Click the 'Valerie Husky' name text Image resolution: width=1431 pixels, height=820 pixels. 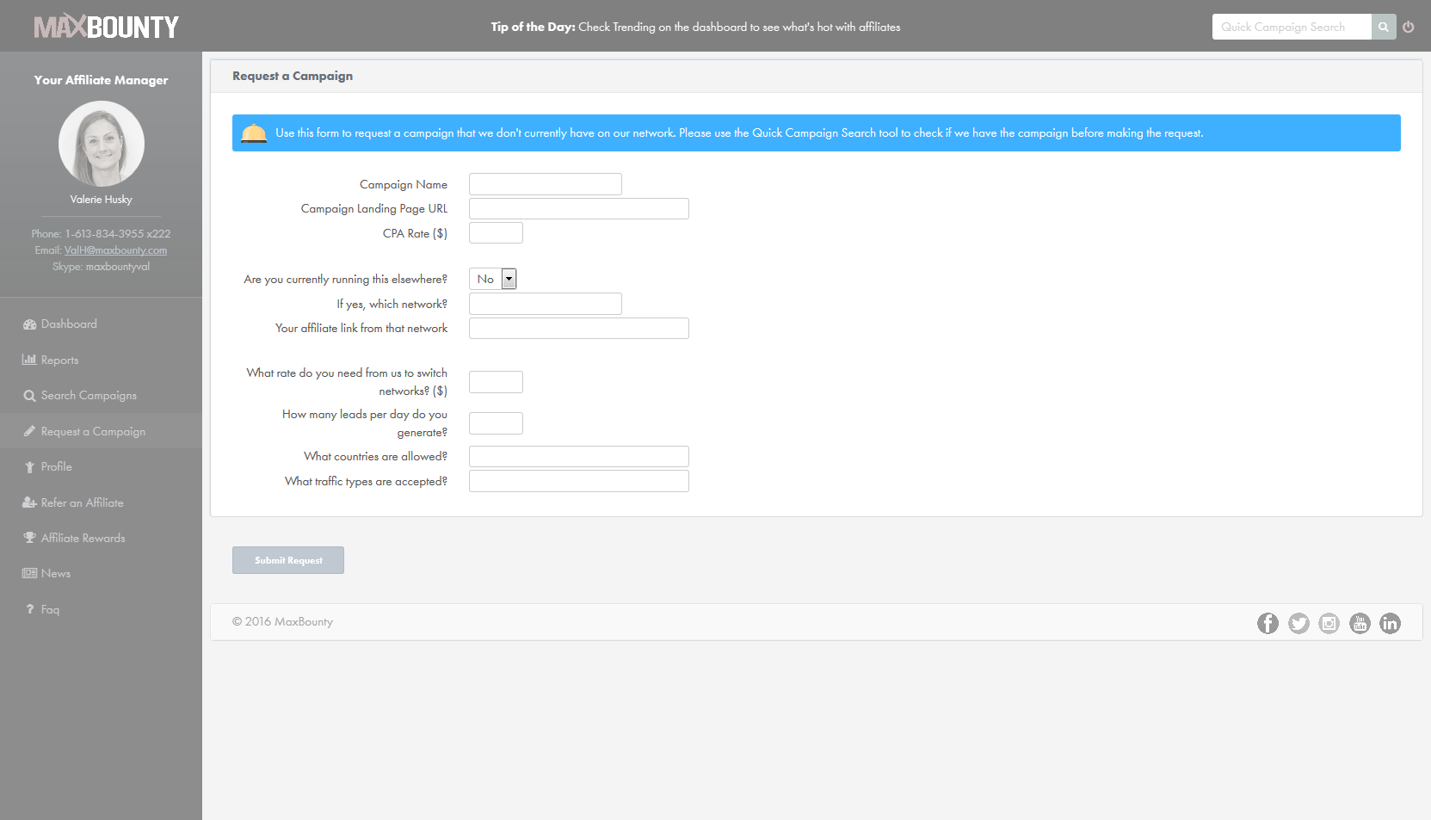coord(102,200)
